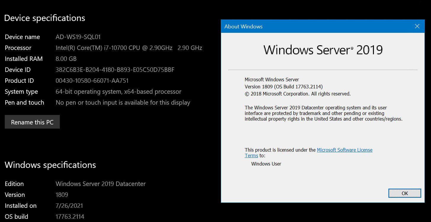Click the Product ID label
431x222 pixels.
(19, 81)
